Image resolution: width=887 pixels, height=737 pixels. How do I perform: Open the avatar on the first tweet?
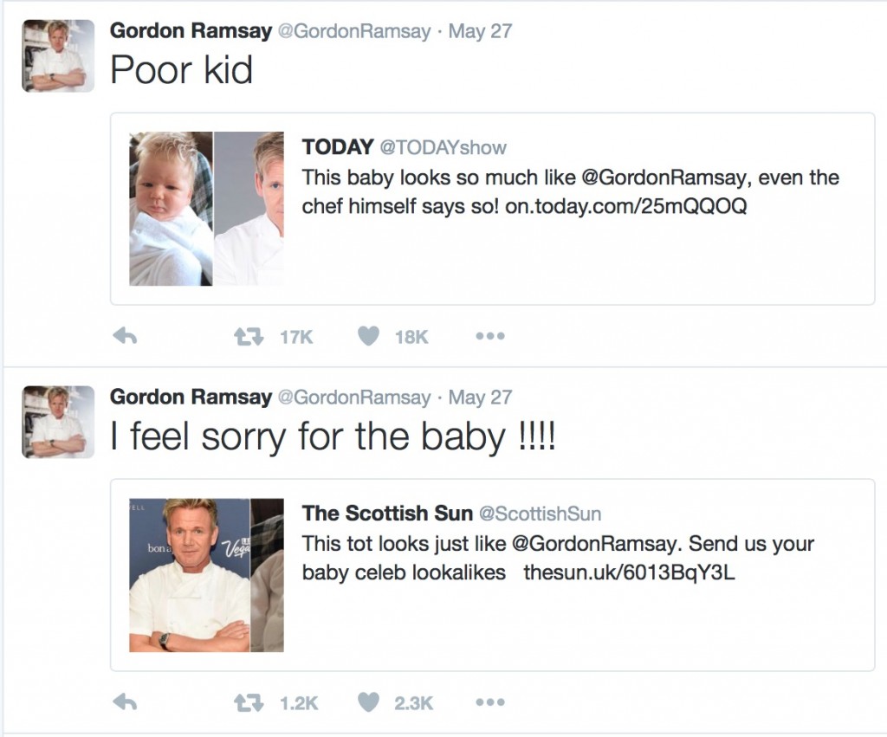(x=58, y=55)
